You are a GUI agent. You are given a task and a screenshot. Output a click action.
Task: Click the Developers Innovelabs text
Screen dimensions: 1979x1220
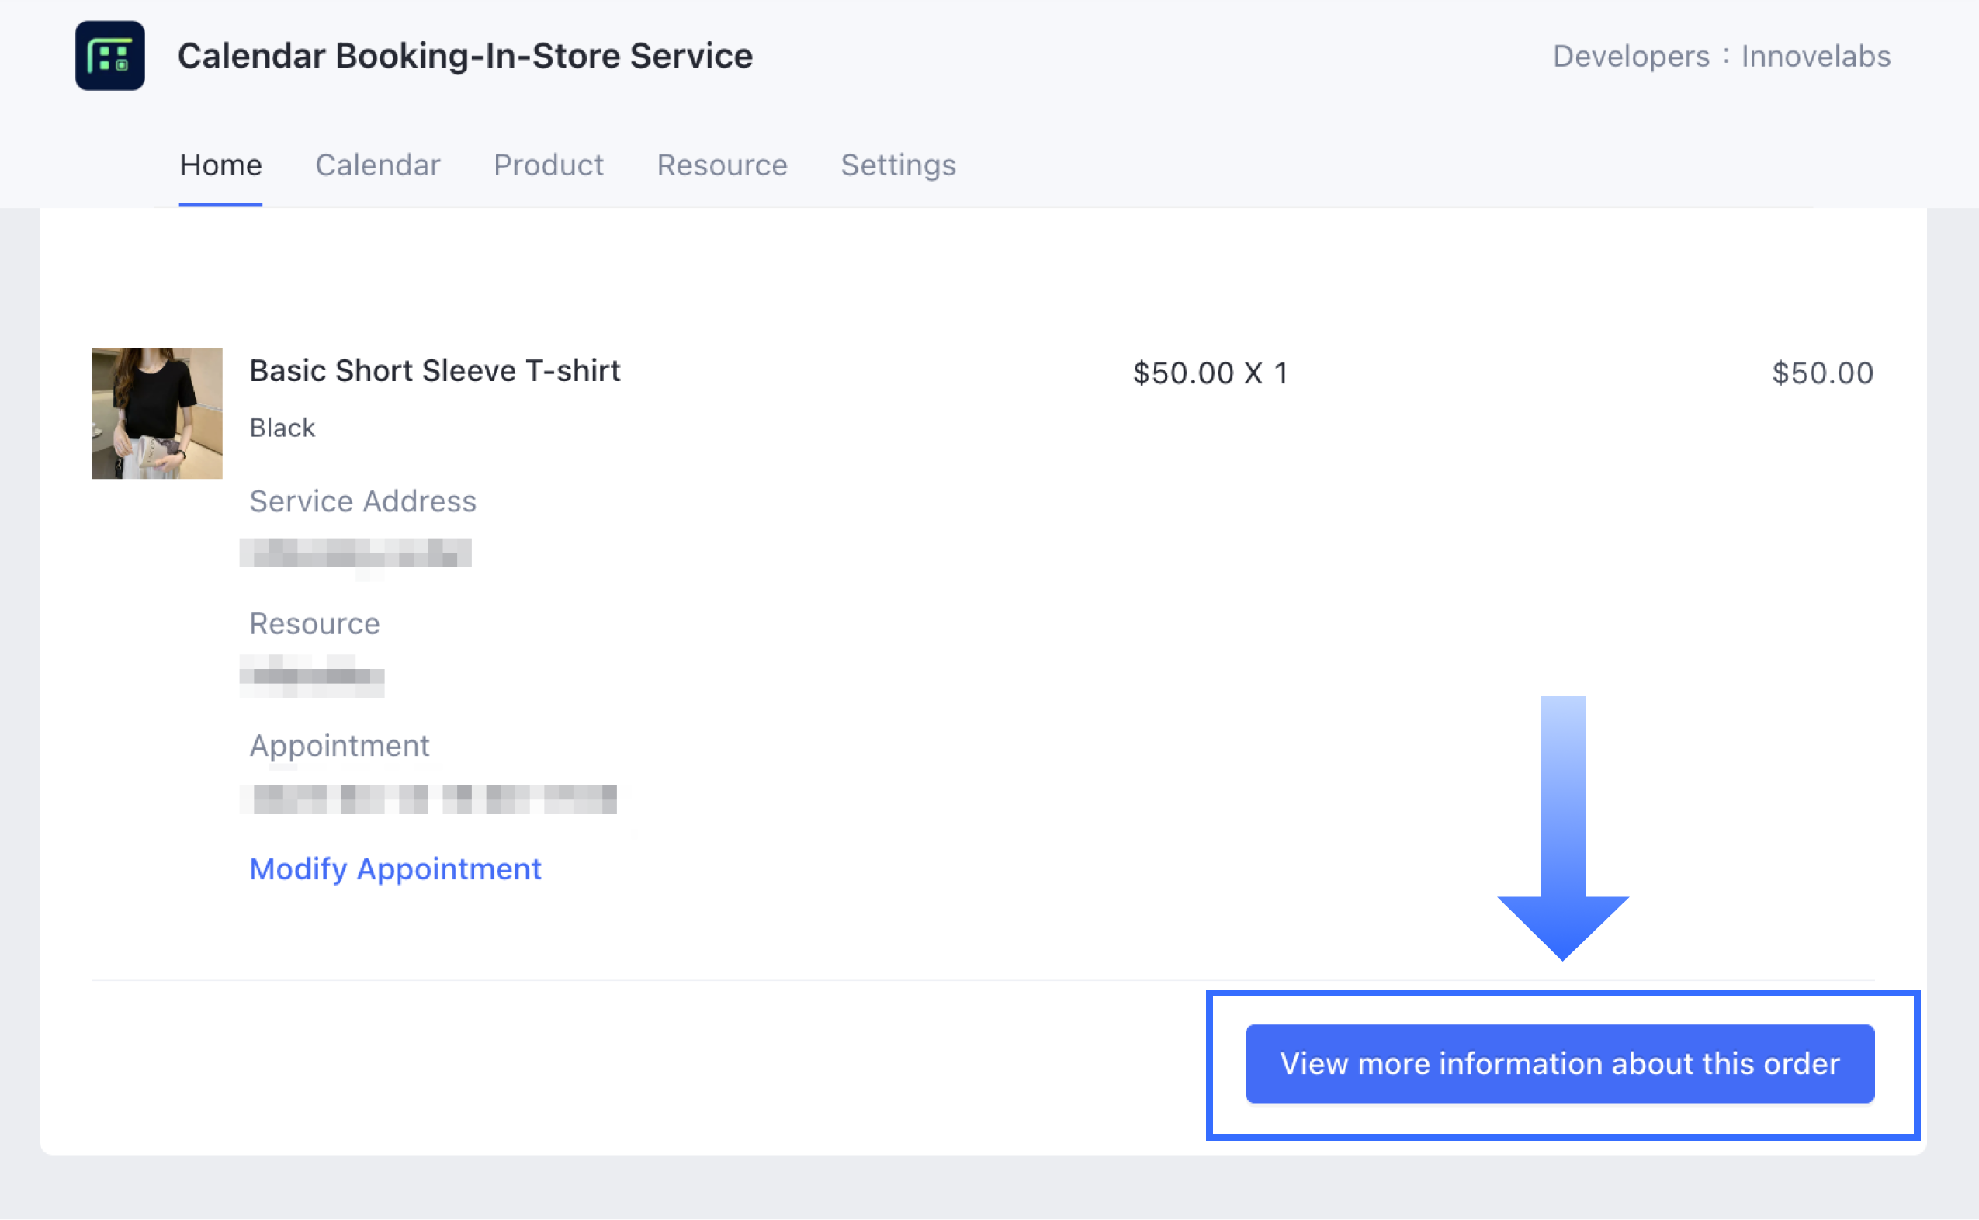coord(1721,57)
